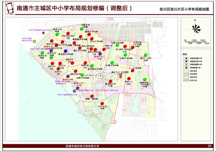Viewport: 216px width, 152px height.
Task: Click the light blue swatch 规划河流
Action: point(186,77)
